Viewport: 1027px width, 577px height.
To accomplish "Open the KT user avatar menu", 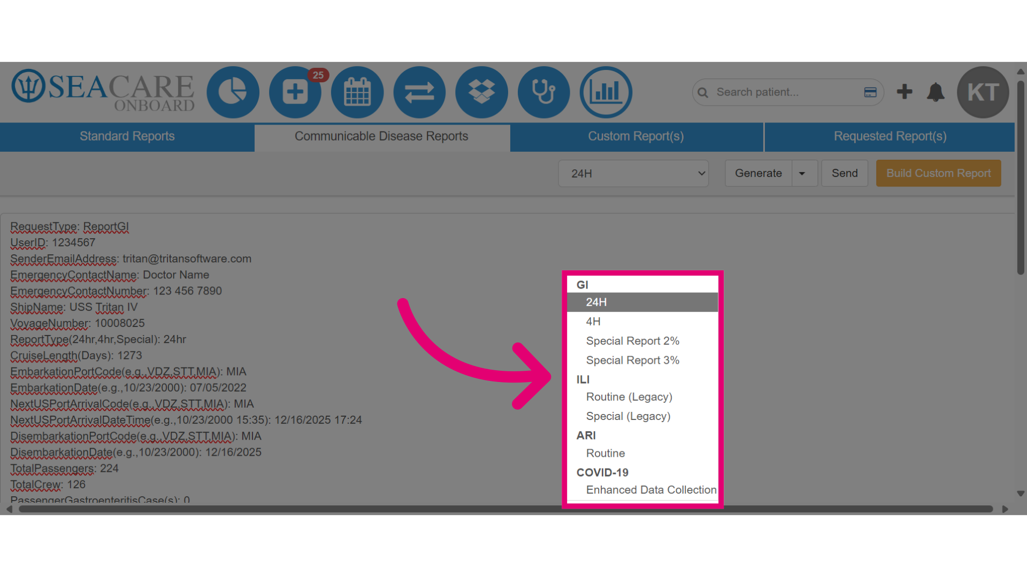I will (983, 92).
